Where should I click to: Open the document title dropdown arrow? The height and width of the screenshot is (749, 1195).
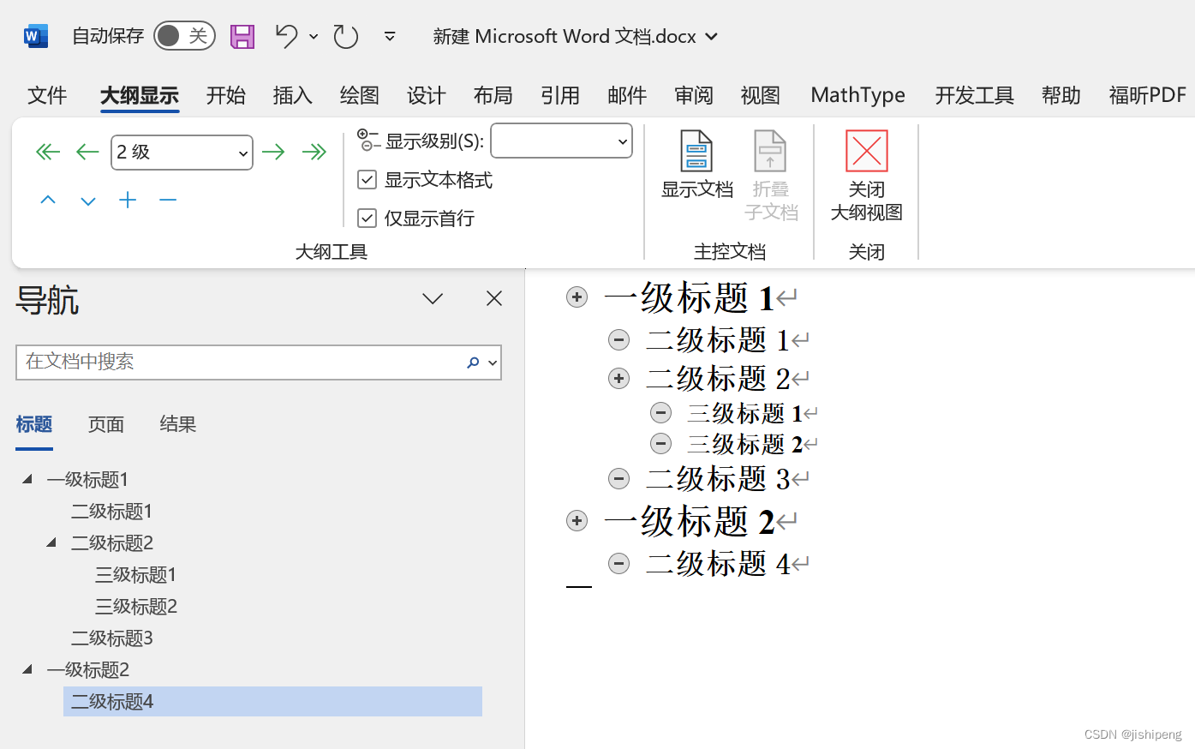711,36
